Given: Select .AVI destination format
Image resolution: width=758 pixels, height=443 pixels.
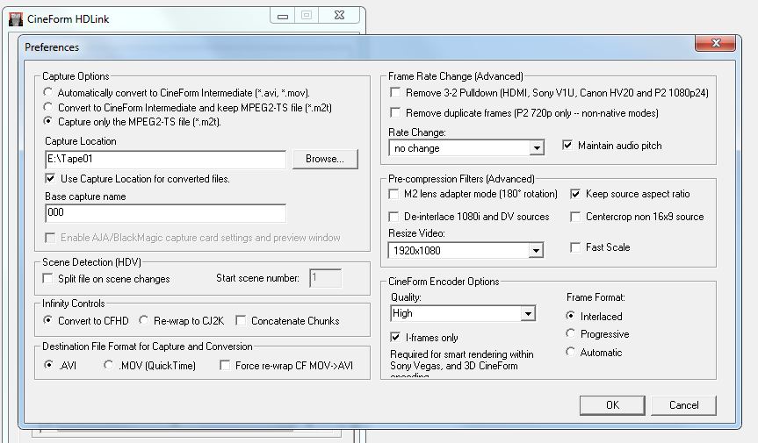Looking at the screenshot, I should tap(48, 365).
